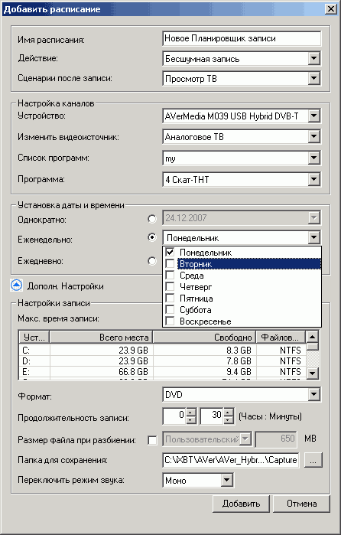
Task: Check the Вторник checkbox
Action: click(170, 264)
